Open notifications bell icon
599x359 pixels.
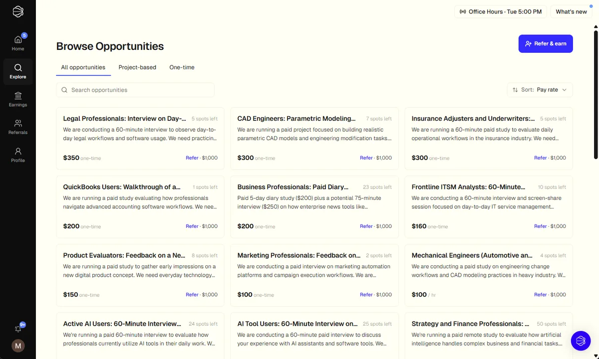18,329
